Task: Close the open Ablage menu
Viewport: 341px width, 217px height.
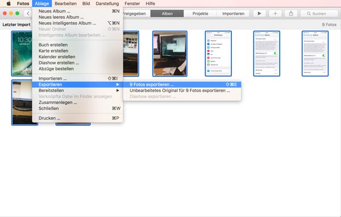Action: 41,3
